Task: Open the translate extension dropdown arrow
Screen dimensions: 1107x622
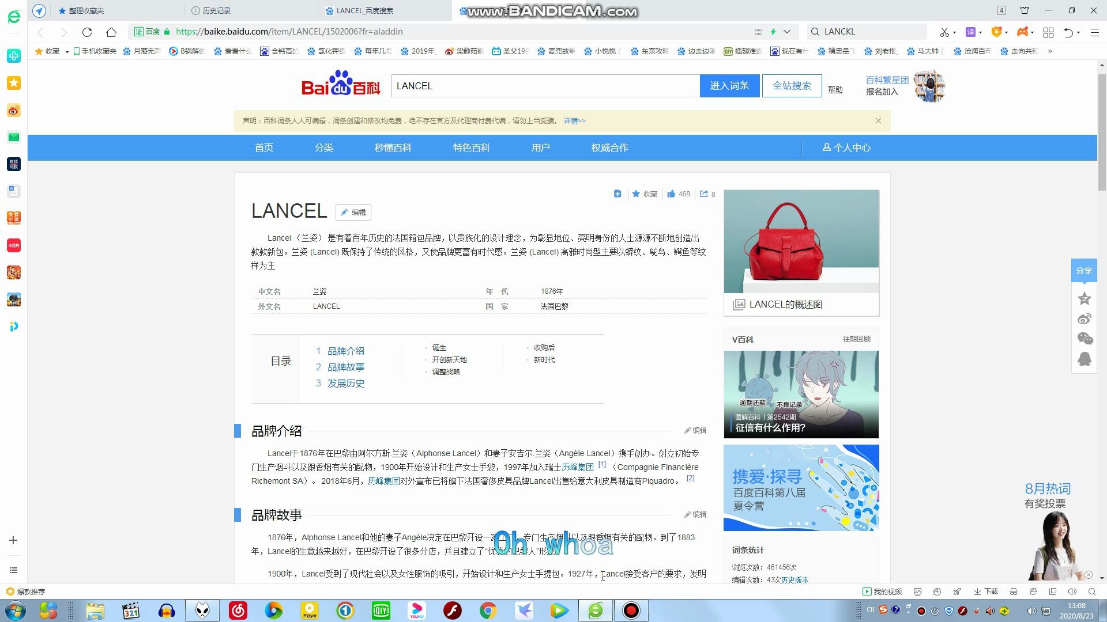Action: click(980, 32)
